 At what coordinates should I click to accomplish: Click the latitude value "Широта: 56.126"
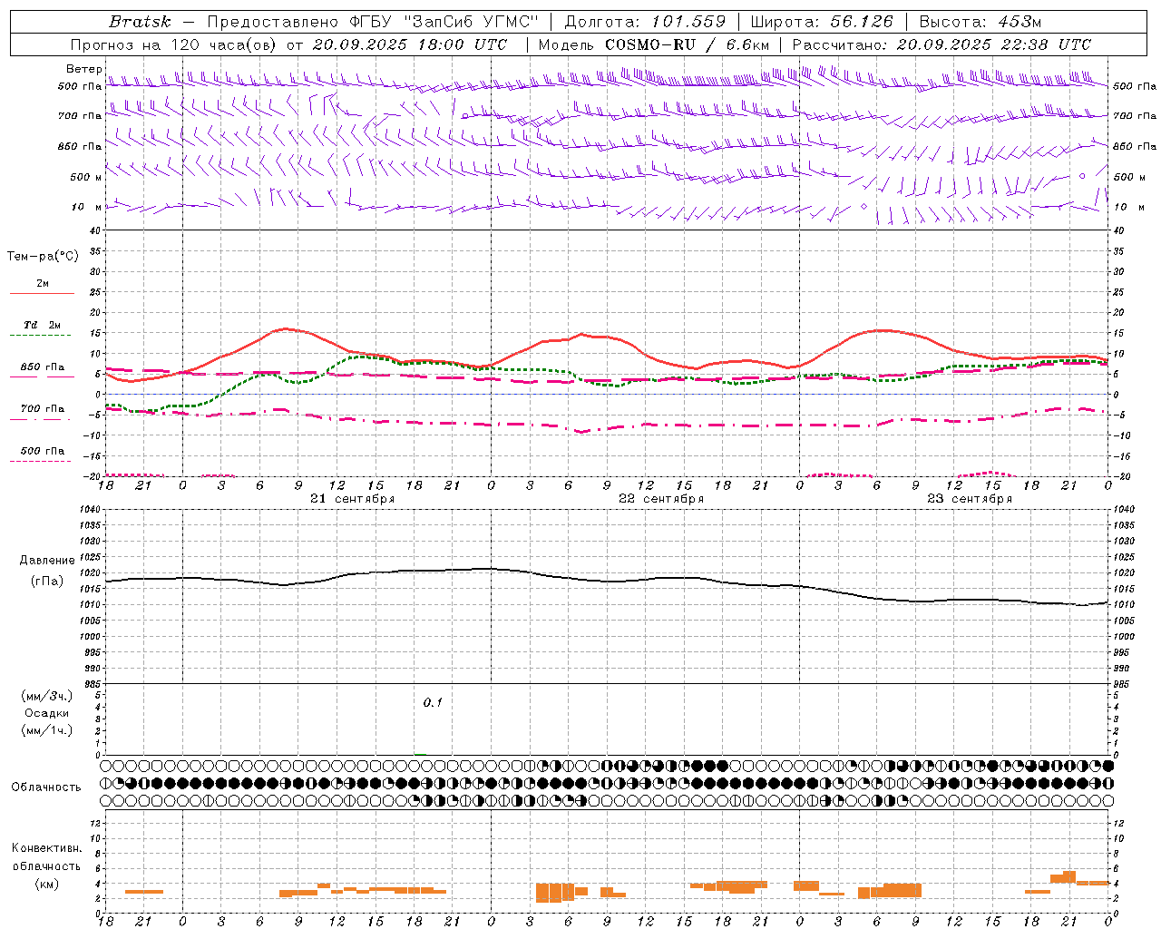pos(822,22)
